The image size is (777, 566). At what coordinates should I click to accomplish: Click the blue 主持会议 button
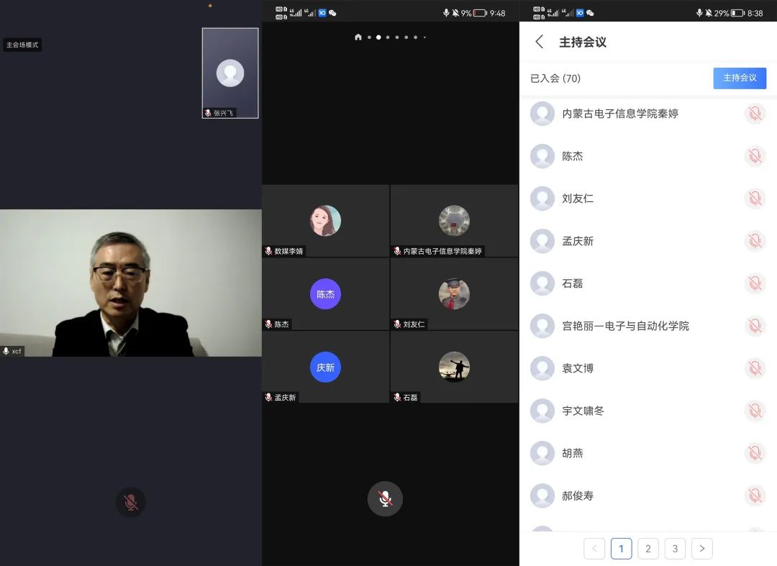click(x=740, y=78)
